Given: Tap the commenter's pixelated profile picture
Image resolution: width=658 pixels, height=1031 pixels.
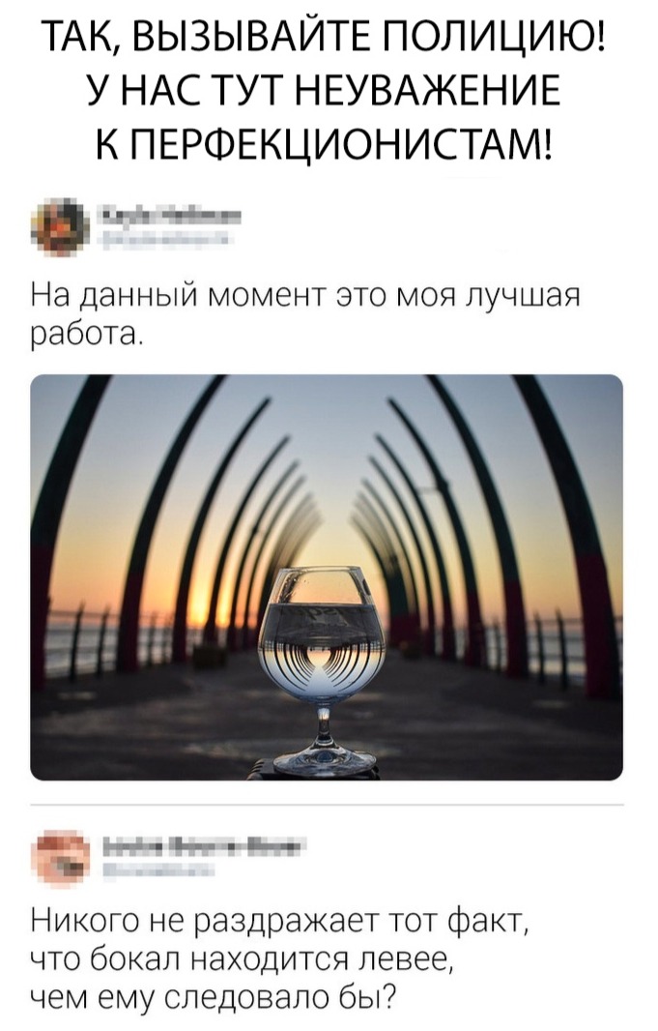Looking at the screenshot, I should [61, 858].
